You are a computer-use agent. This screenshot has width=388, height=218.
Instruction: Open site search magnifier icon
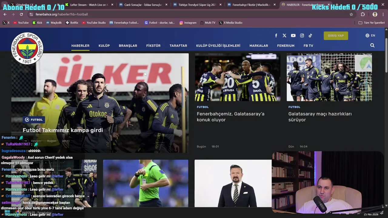pos(372,45)
